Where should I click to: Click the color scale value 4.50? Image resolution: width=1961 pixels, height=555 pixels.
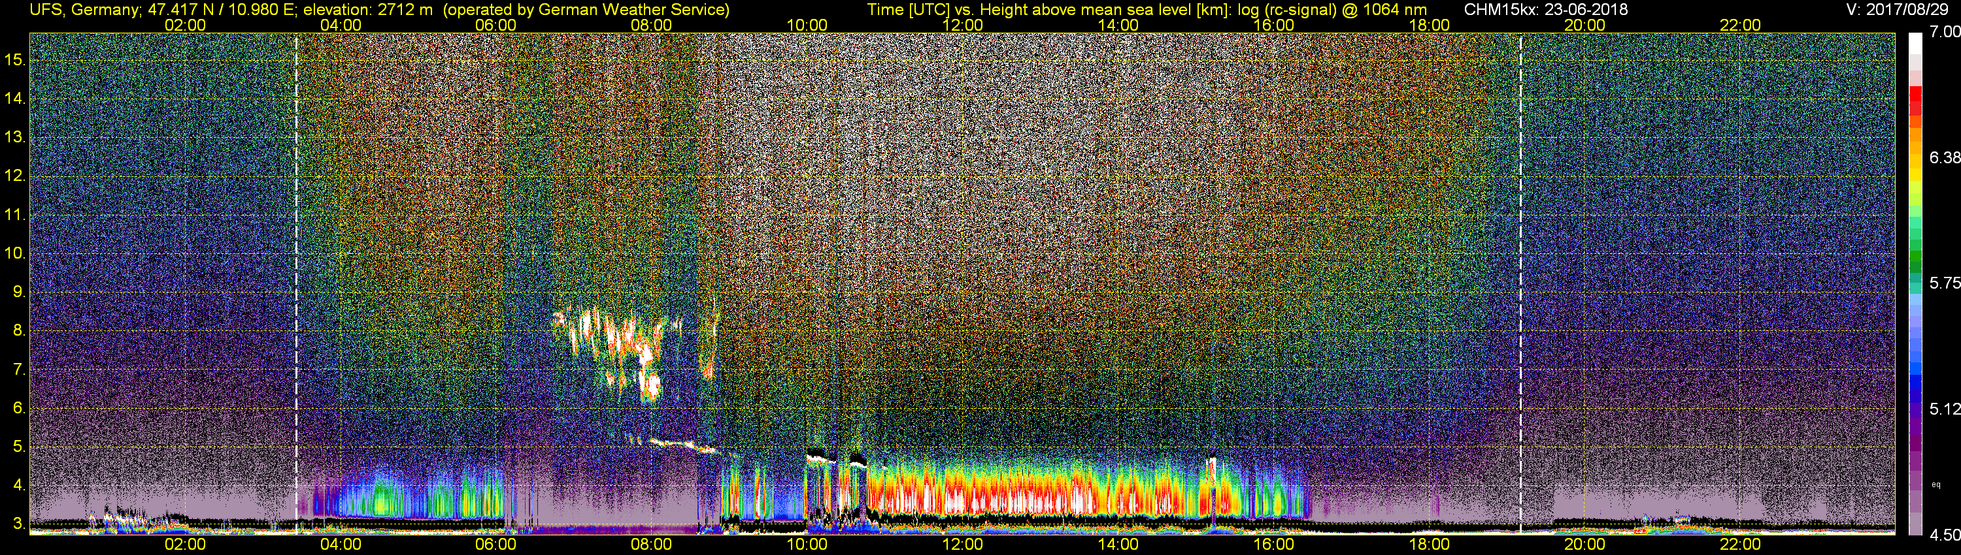[x=1944, y=535]
